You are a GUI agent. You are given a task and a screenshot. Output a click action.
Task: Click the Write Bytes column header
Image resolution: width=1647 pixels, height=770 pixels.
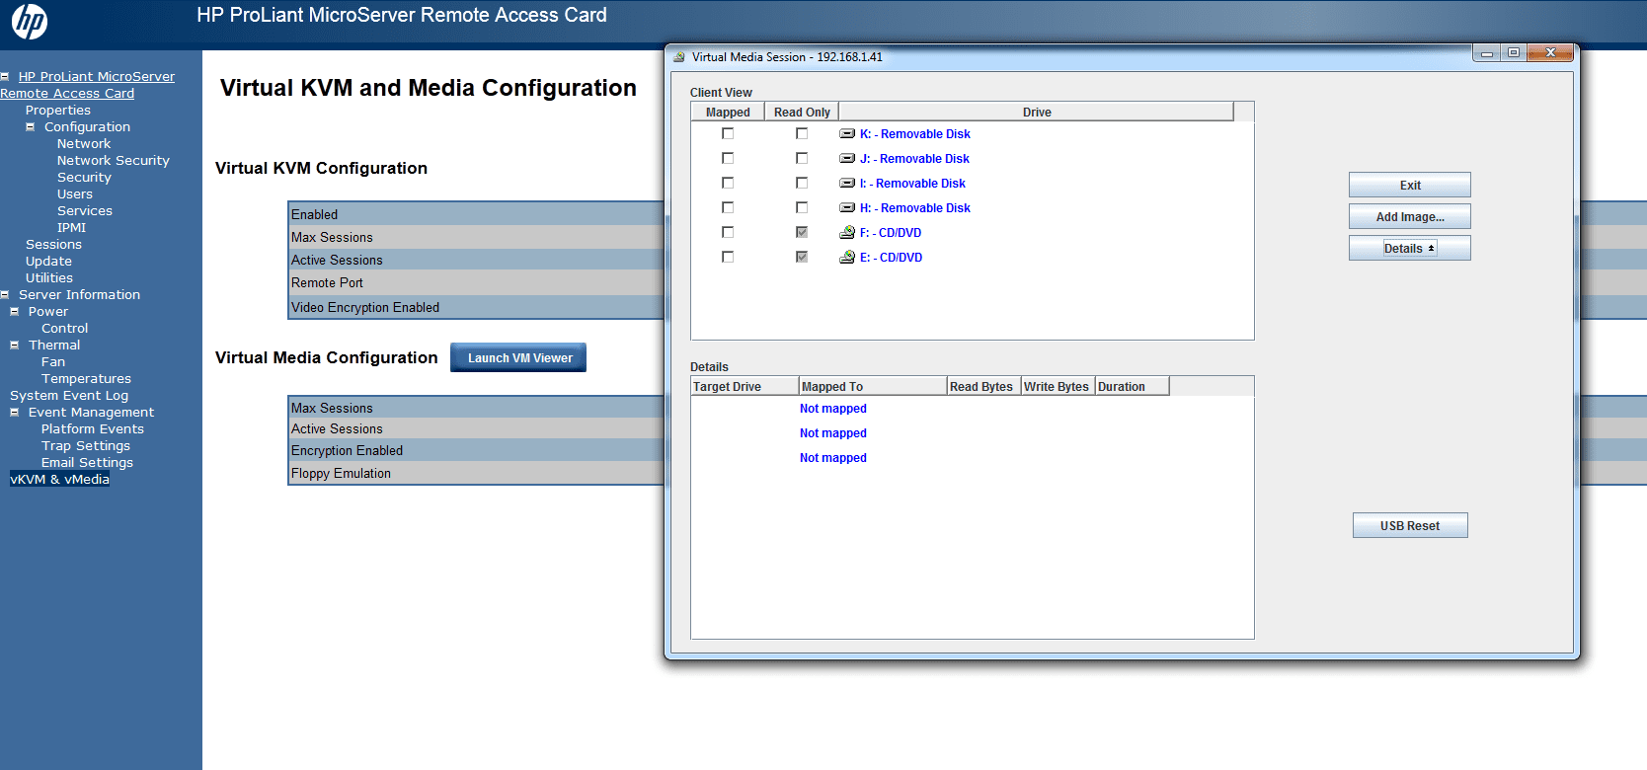(x=1058, y=386)
